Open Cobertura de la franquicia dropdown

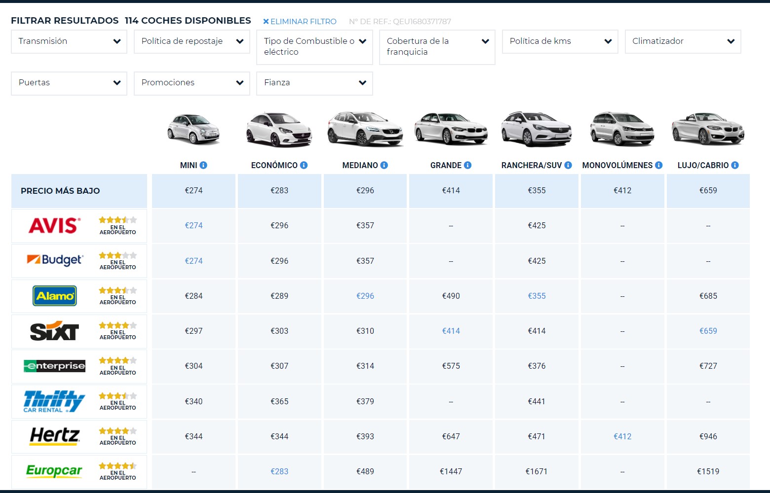coord(437,47)
